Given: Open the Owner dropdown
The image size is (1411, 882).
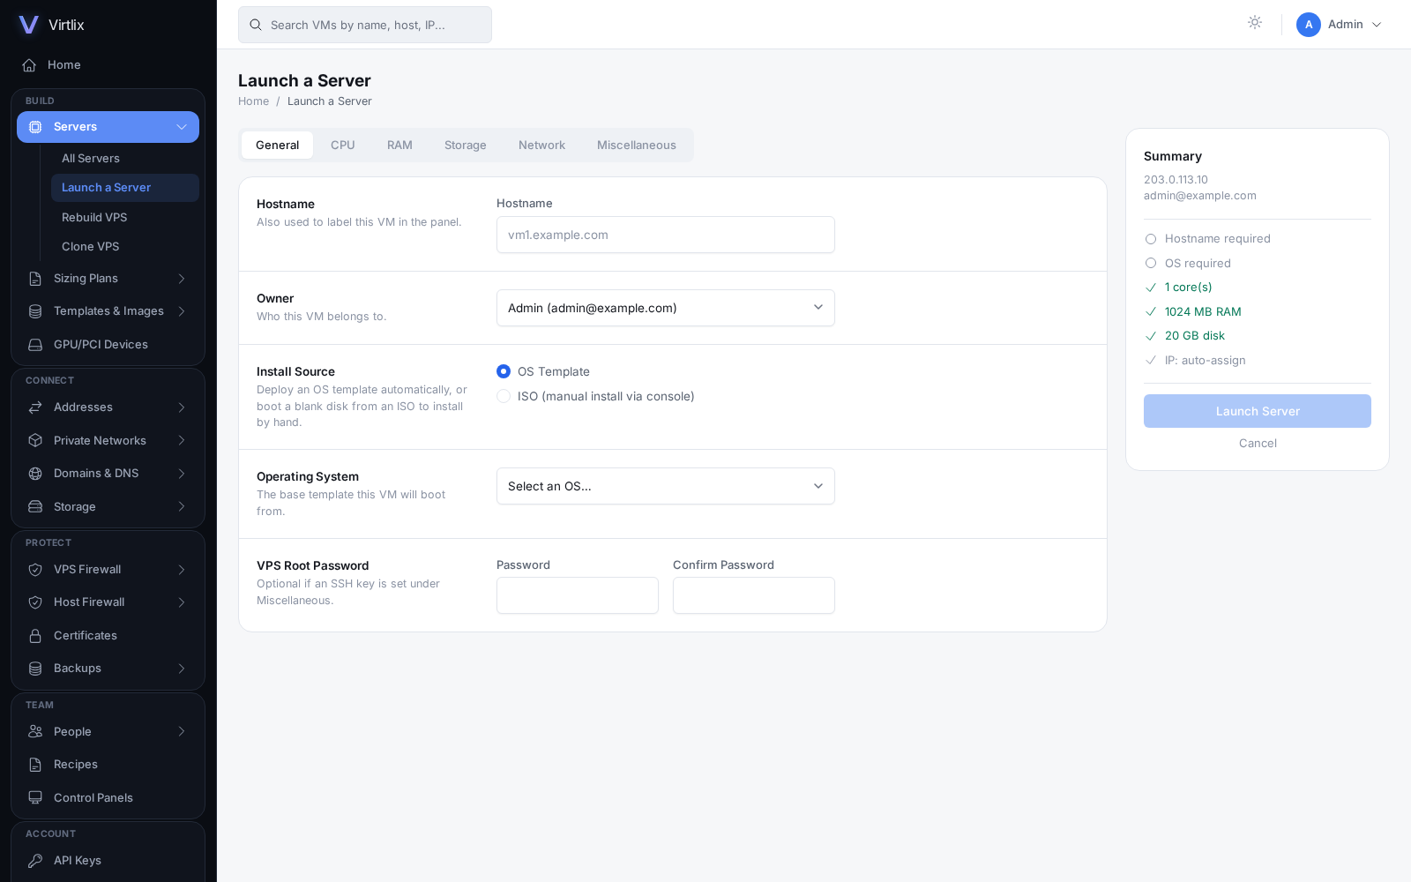Looking at the screenshot, I should [666, 308].
